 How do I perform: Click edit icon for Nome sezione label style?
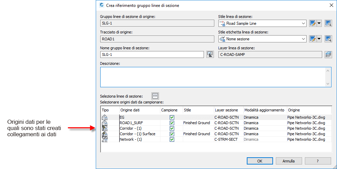click(313, 39)
